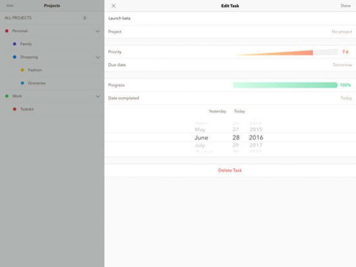The height and width of the screenshot is (267, 356).
Task: Collapse the Shopping project chevron
Action: tap(98, 57)
